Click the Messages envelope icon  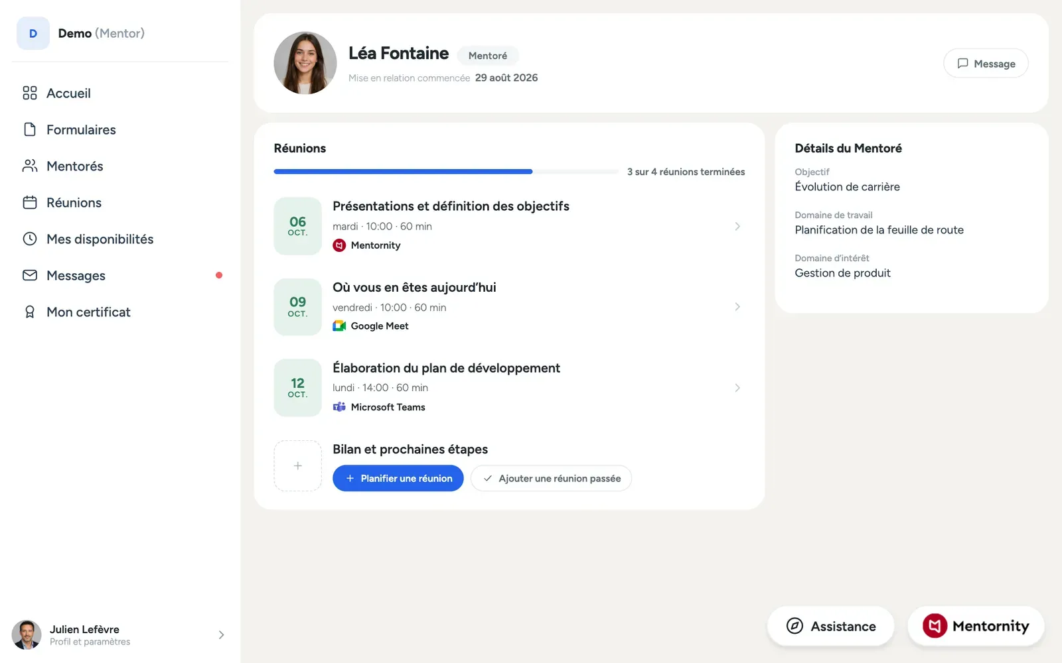[x=30, y=275]
